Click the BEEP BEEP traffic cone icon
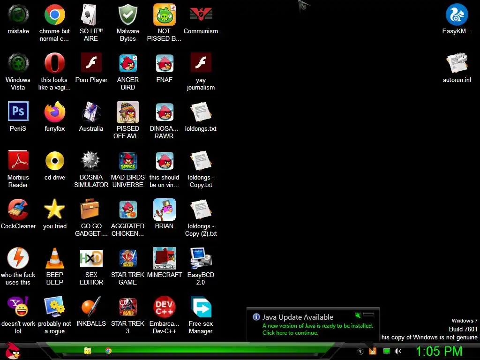 tap(54, 258)
